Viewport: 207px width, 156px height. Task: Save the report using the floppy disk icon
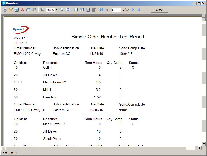[x=16, y=10]
